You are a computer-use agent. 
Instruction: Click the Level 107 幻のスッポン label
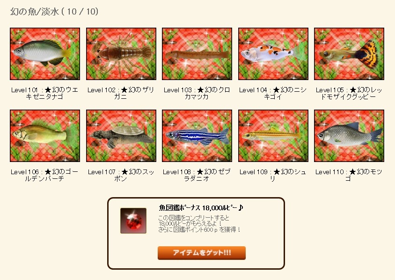[x=121, y=175]
